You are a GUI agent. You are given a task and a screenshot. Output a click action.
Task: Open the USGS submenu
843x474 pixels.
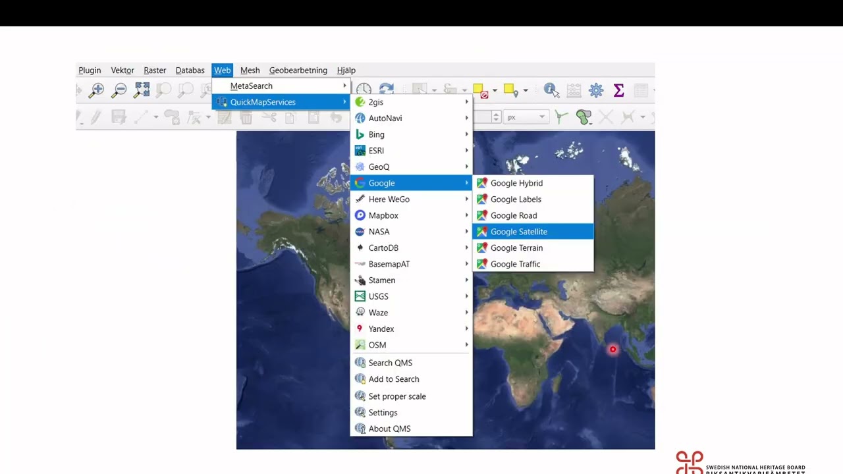click(411, 296)
